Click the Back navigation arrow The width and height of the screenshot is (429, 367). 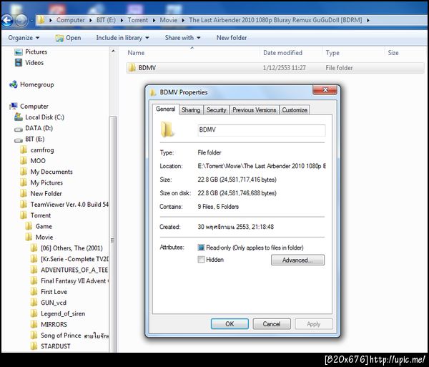click(7, 20)
